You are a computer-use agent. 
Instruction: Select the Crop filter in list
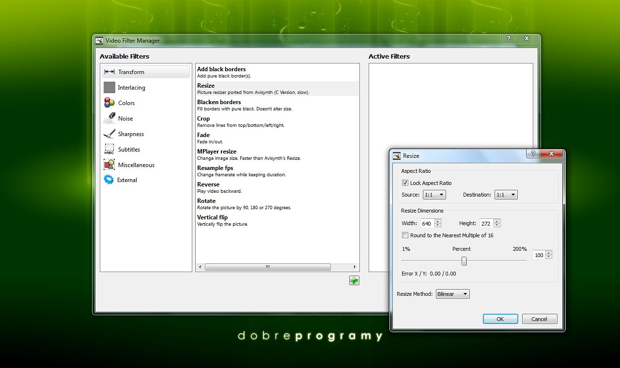(203, 119)
